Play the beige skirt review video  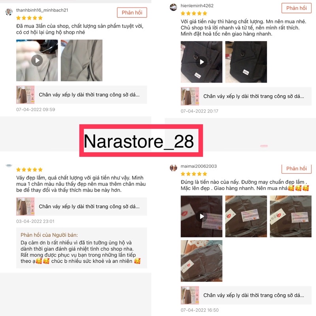pos(37,60)
